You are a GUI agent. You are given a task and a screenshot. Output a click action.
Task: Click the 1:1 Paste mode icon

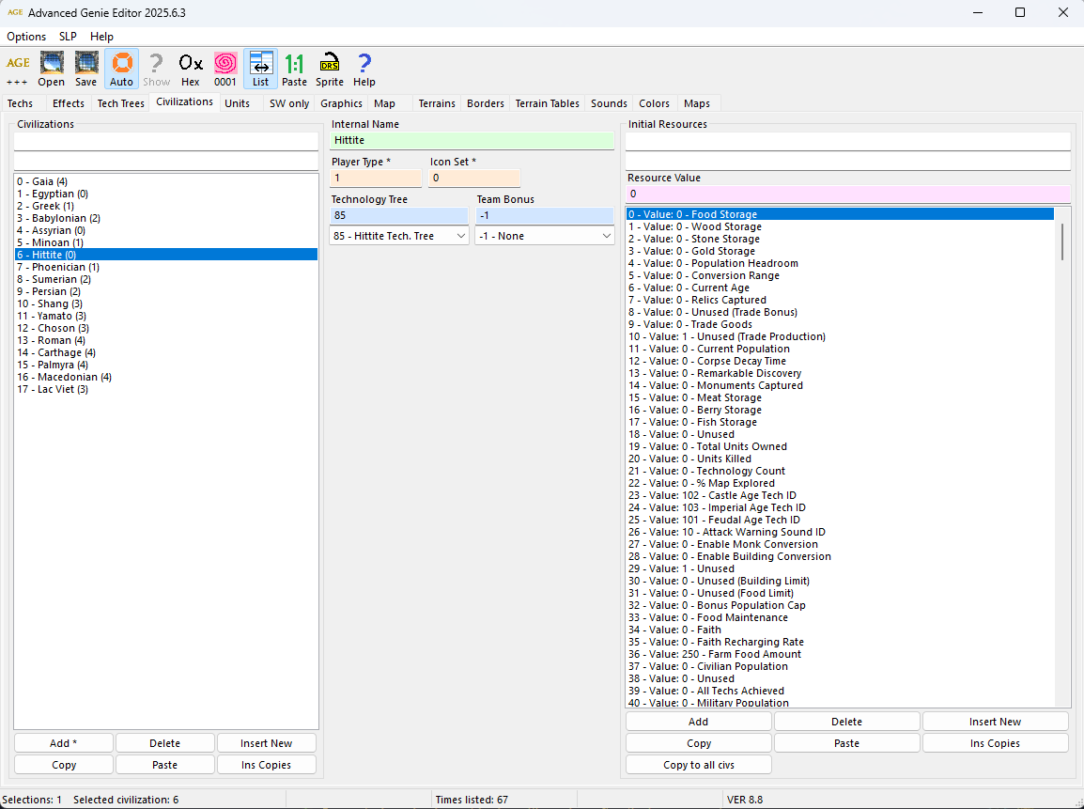point(294,70)
